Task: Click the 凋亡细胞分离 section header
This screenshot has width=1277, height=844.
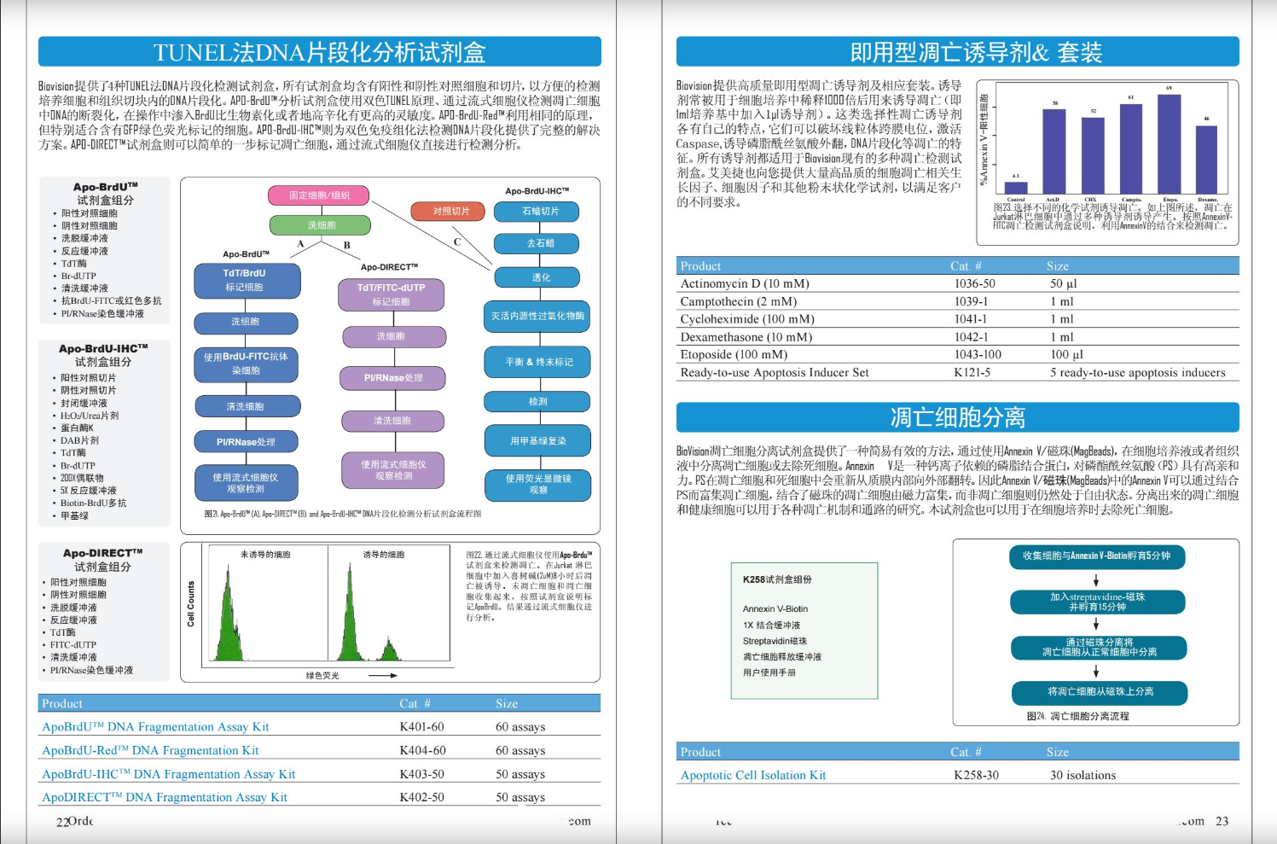Action: 957,417
